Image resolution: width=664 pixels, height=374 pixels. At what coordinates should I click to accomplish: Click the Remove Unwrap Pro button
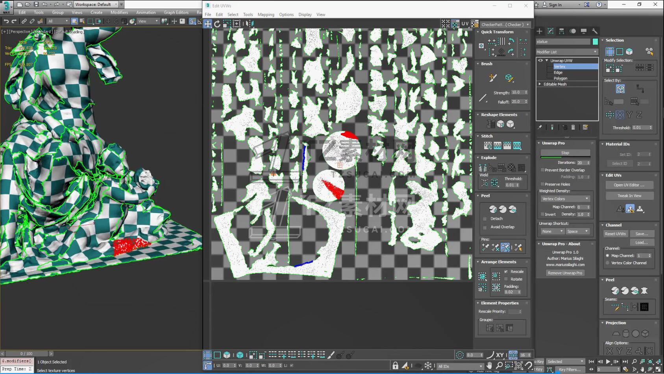pyautogui.click(x=564, y=273)
